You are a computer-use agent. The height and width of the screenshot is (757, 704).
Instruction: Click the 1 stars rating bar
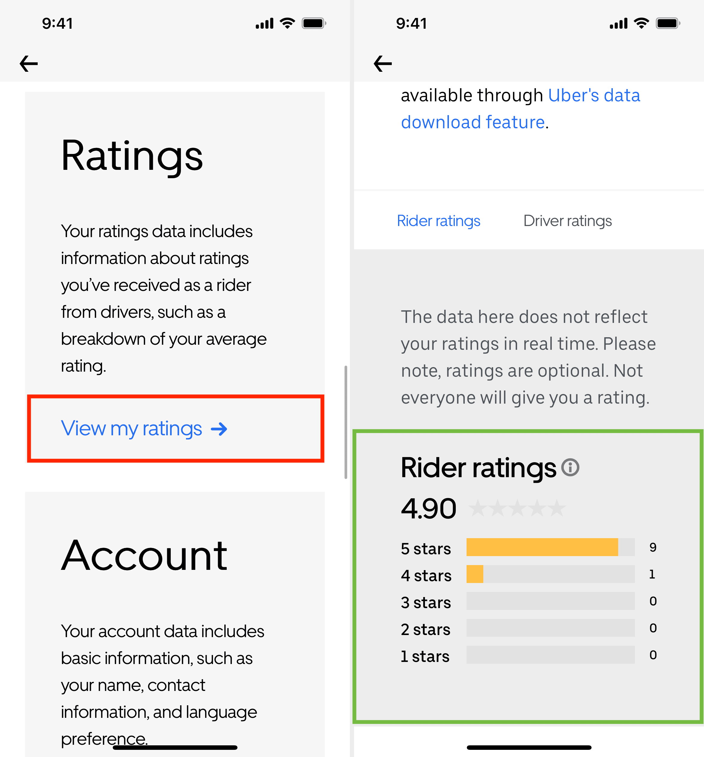click(551, 655)
